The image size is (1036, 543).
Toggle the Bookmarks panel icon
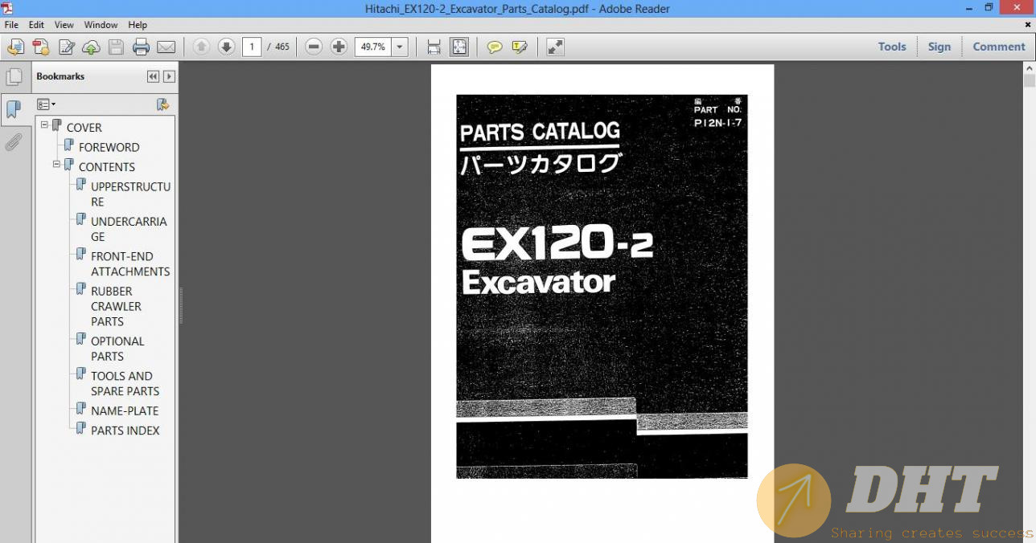pyautogui.click(x=14, y=109)
